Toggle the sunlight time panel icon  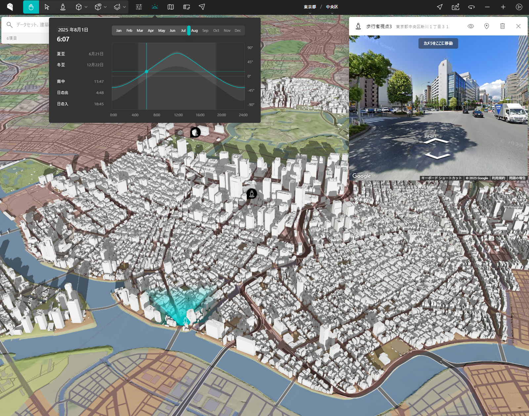coord(155,7)
